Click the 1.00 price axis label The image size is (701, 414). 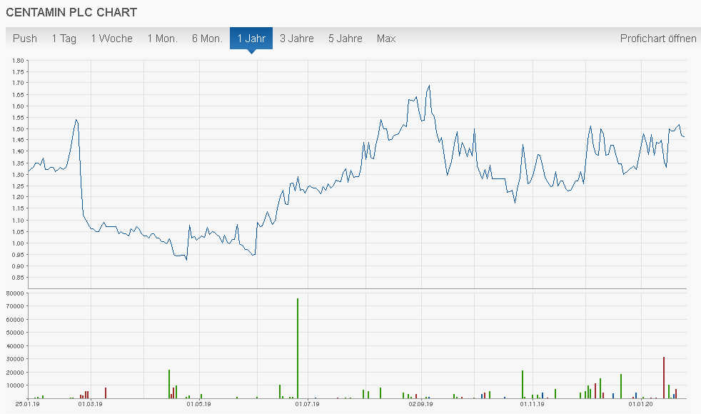pos(18,243)
